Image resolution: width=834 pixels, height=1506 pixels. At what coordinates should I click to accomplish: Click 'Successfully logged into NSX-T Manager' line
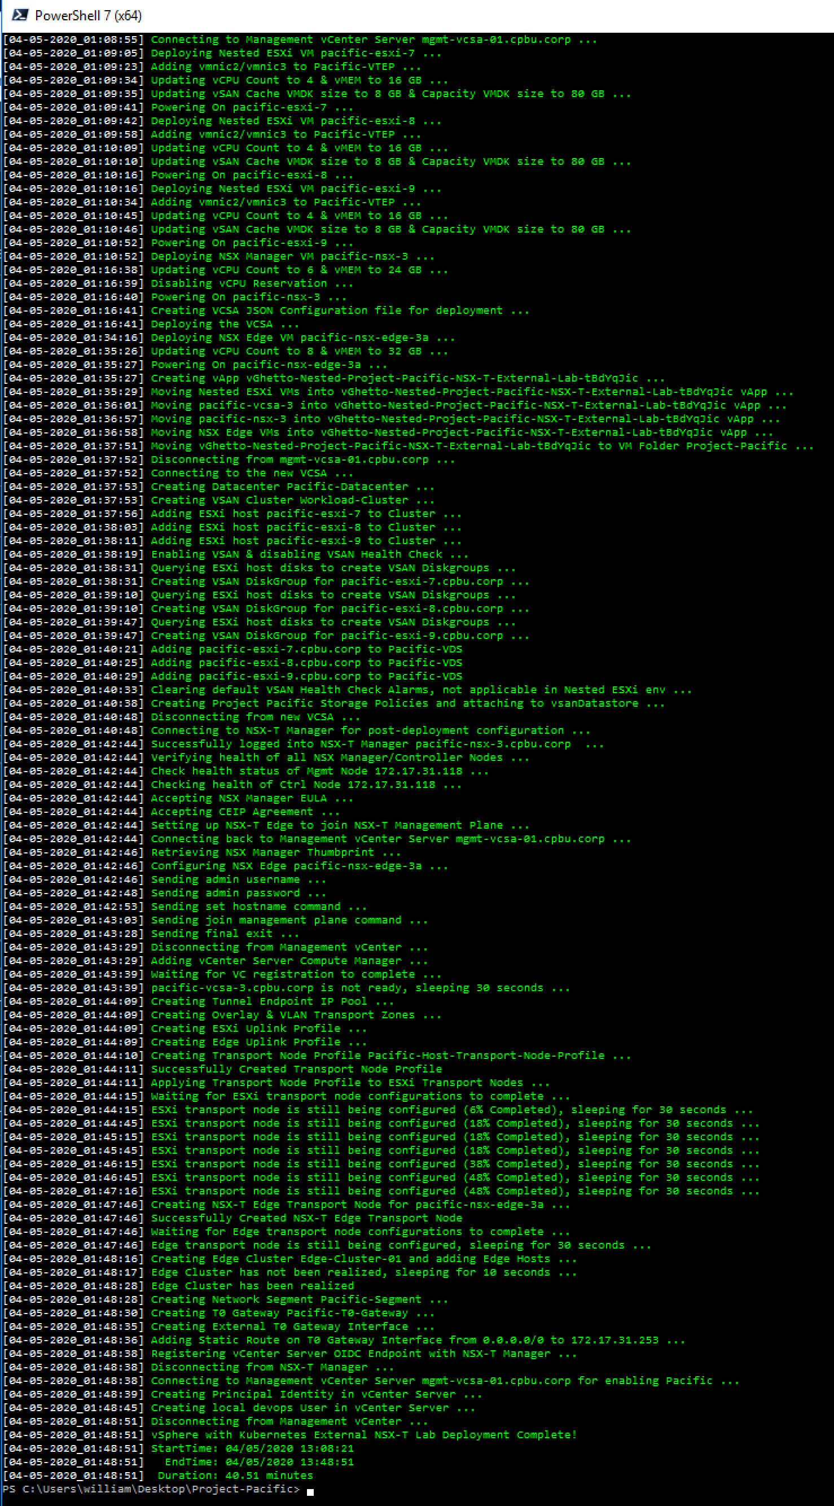coord(304,744)
